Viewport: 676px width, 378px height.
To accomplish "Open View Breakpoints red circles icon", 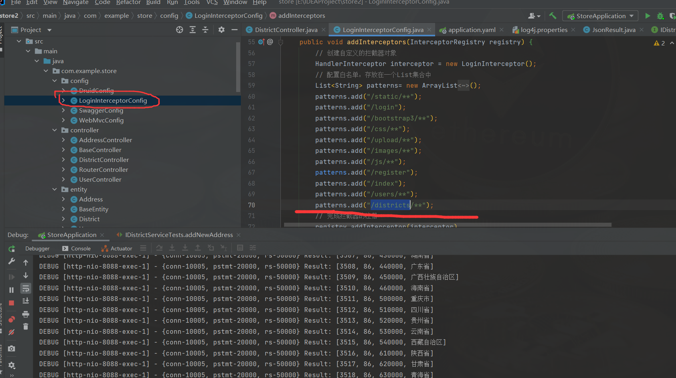I will pos(11,319).
